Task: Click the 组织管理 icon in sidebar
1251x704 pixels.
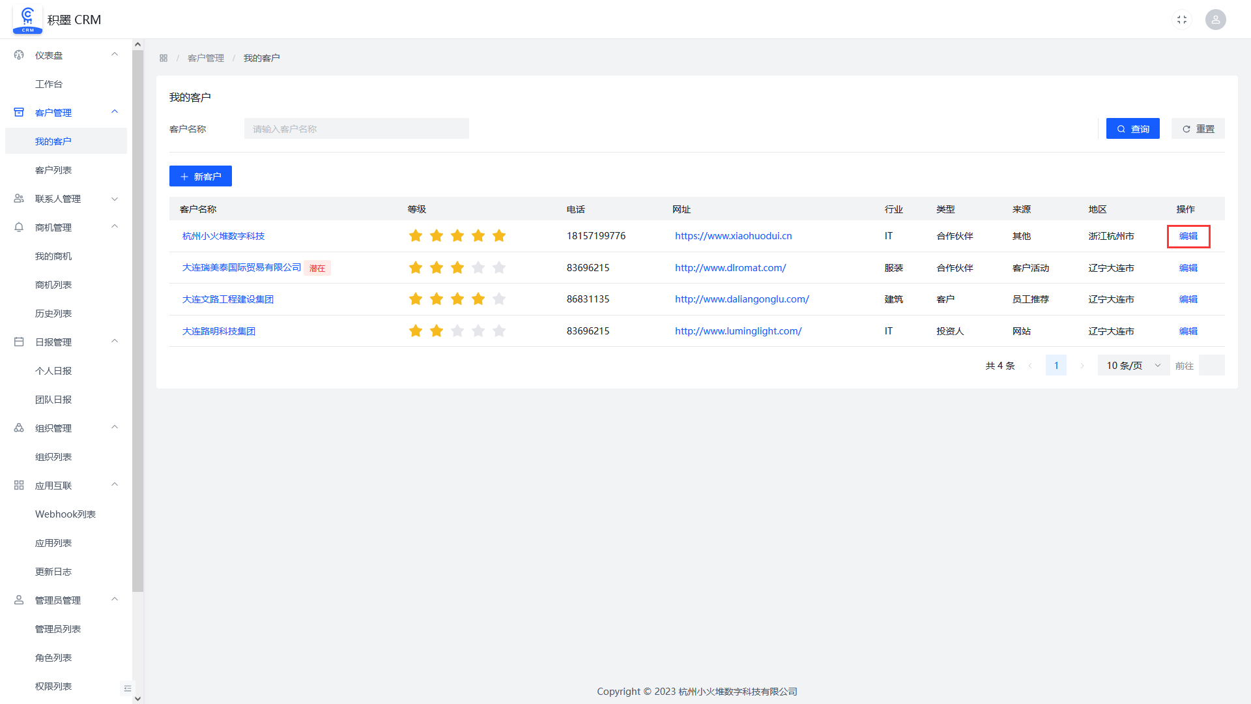Action: tap(19, 428)
